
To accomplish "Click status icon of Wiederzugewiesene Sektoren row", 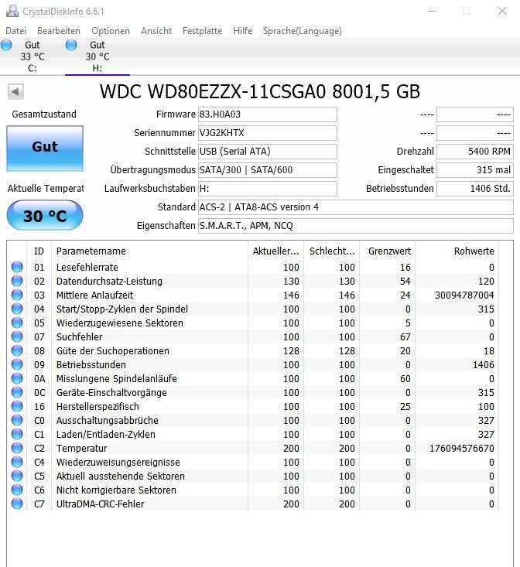I will tap(17, 323).
